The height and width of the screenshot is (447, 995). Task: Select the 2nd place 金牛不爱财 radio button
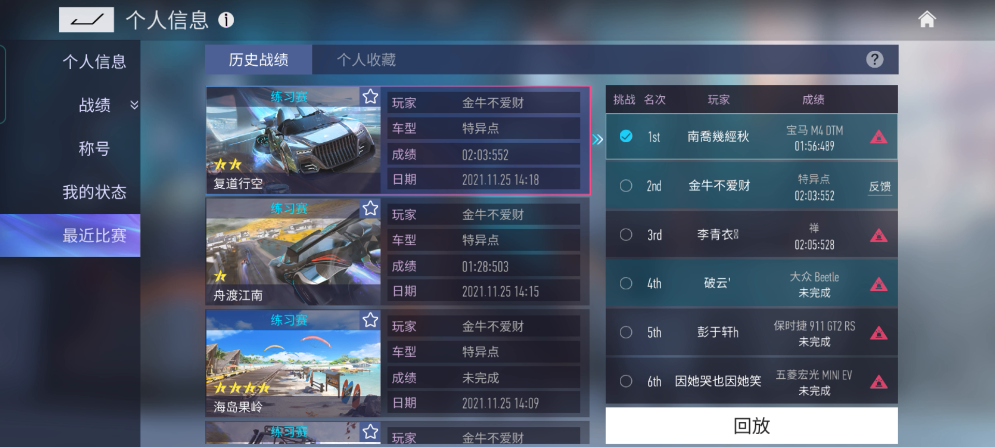(626, 186)
